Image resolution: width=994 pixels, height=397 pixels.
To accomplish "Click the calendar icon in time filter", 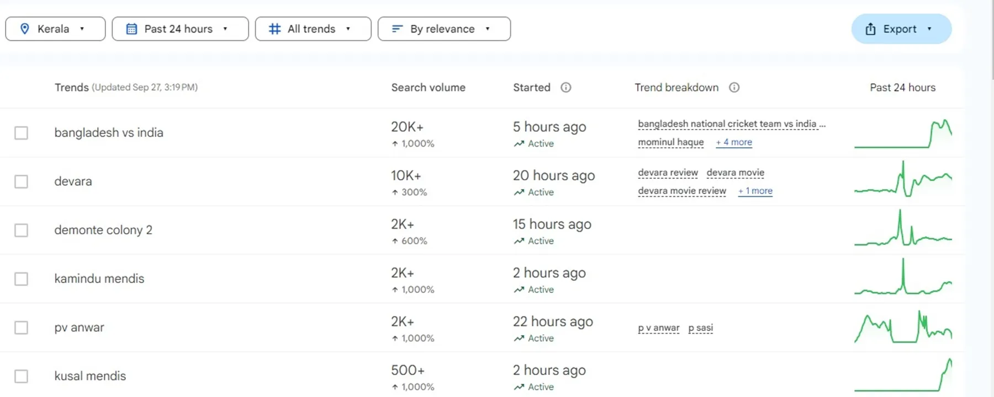I will 131,29.
